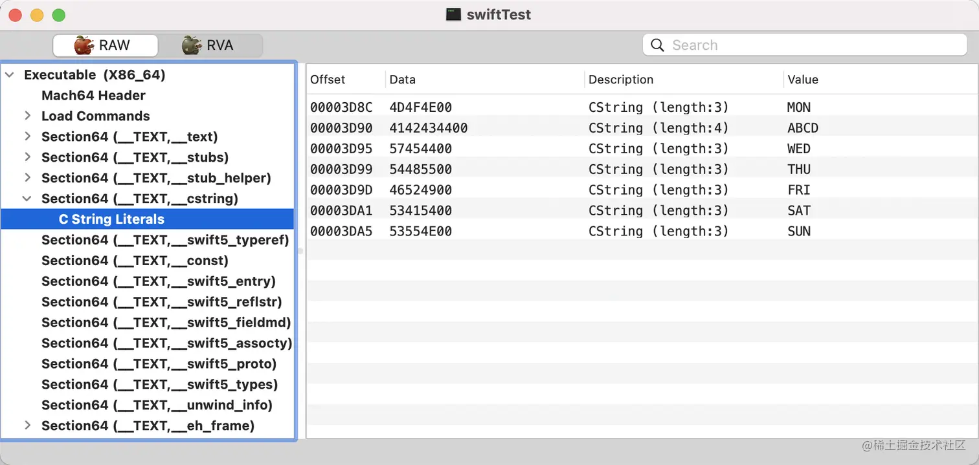979x465 pixels.
Task: Select the ABCD string row
Action: (x=641, y=128)
